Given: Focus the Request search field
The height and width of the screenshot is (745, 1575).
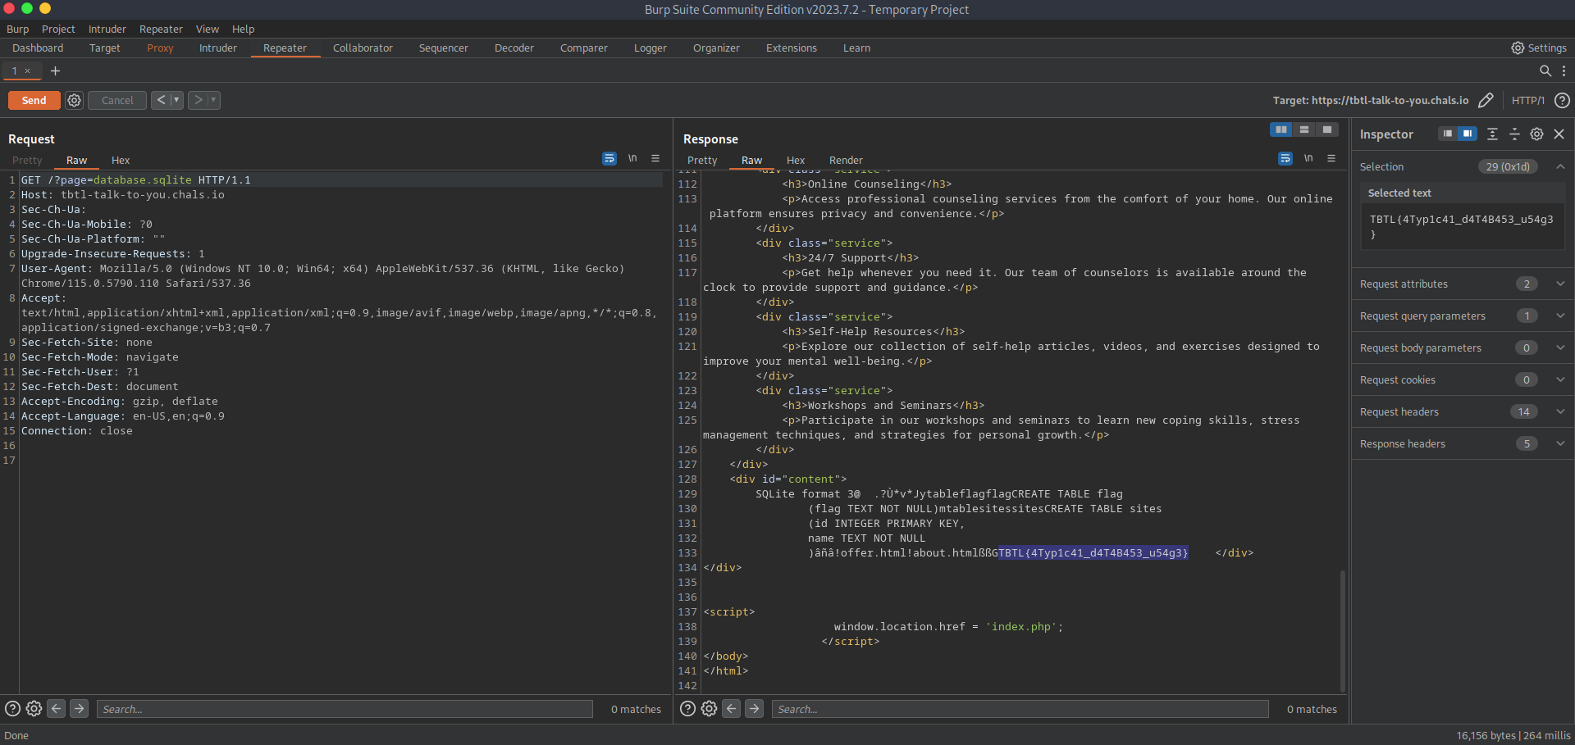Looking at the screenshot, I should pos(345,709).
